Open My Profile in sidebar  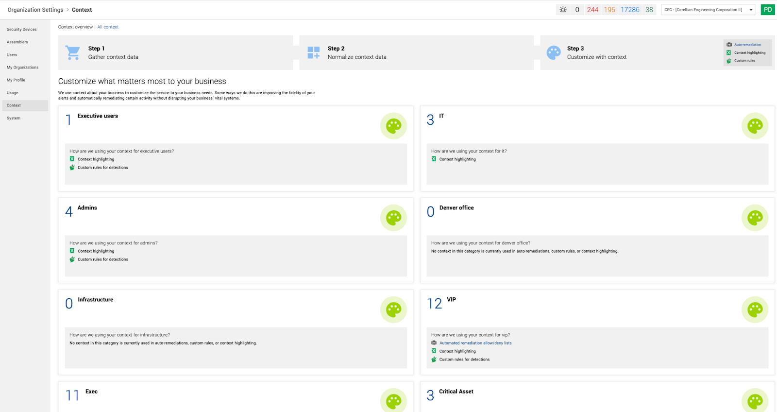click(x=16, y=80)
